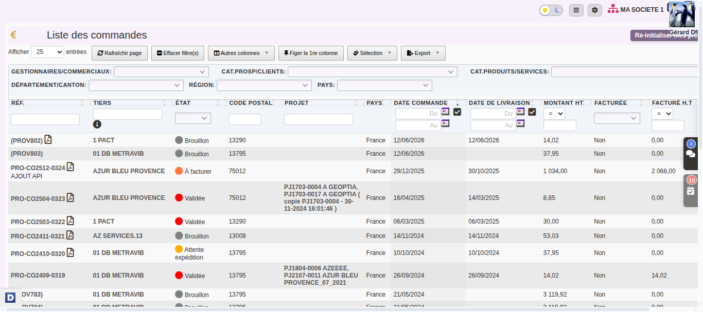Image resolution: width=703 pixels, height=312 pixels.
Task: Toggle Date de livraison filter checkbox
Action: [x=532, y=112]
